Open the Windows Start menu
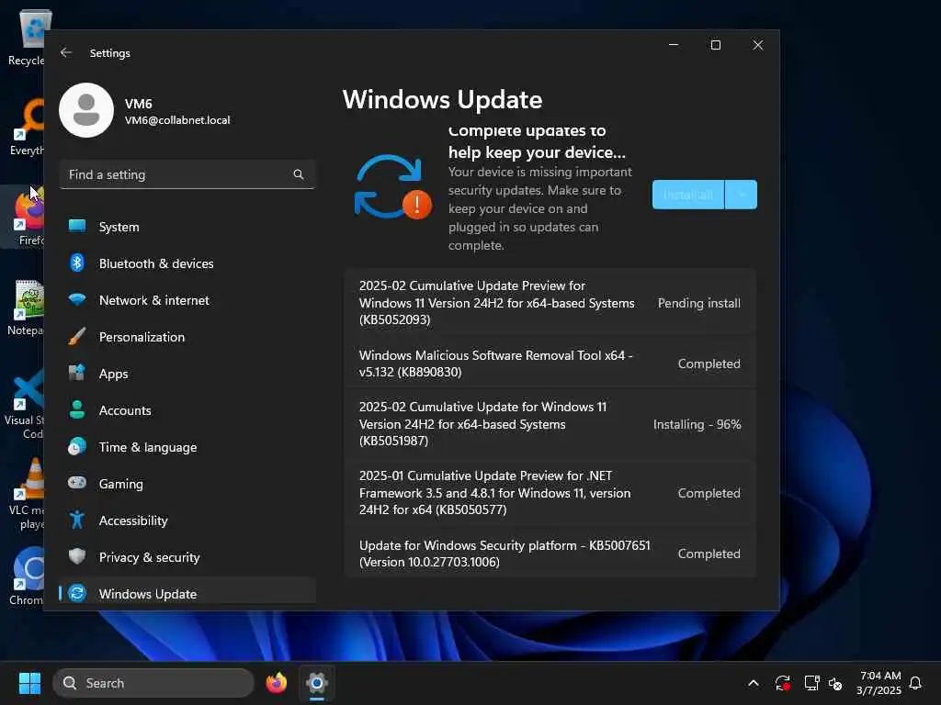Screen dimensions: 941x705 (x=29, y=683)
